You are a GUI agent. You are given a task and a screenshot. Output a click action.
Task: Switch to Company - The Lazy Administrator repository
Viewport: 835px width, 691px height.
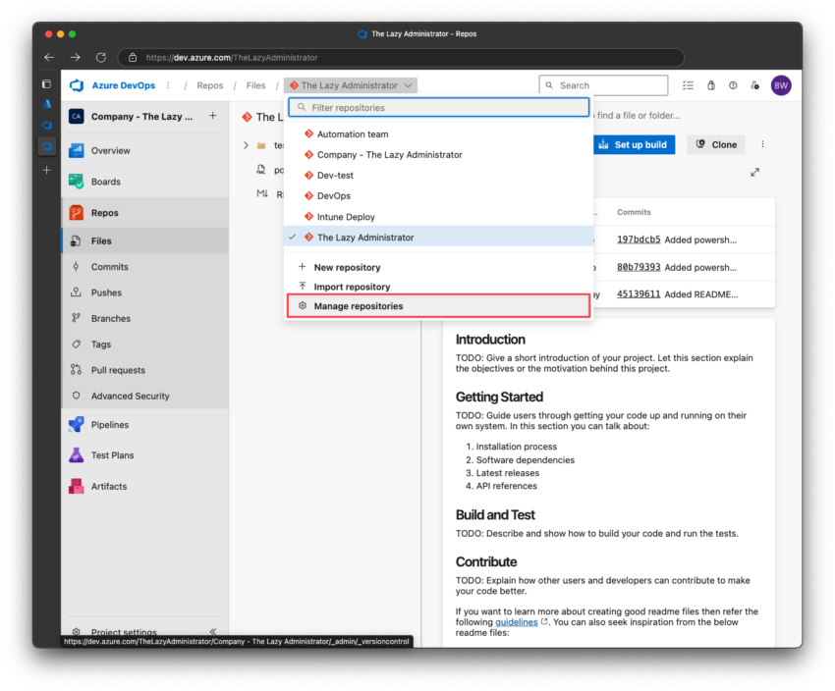tap(439, 155)
